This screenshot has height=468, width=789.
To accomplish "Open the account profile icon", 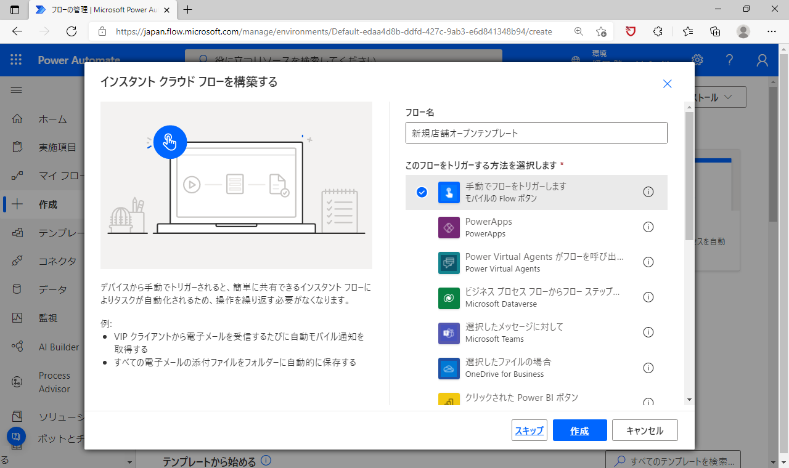I will pyautogui.click(x=762, y=60).
